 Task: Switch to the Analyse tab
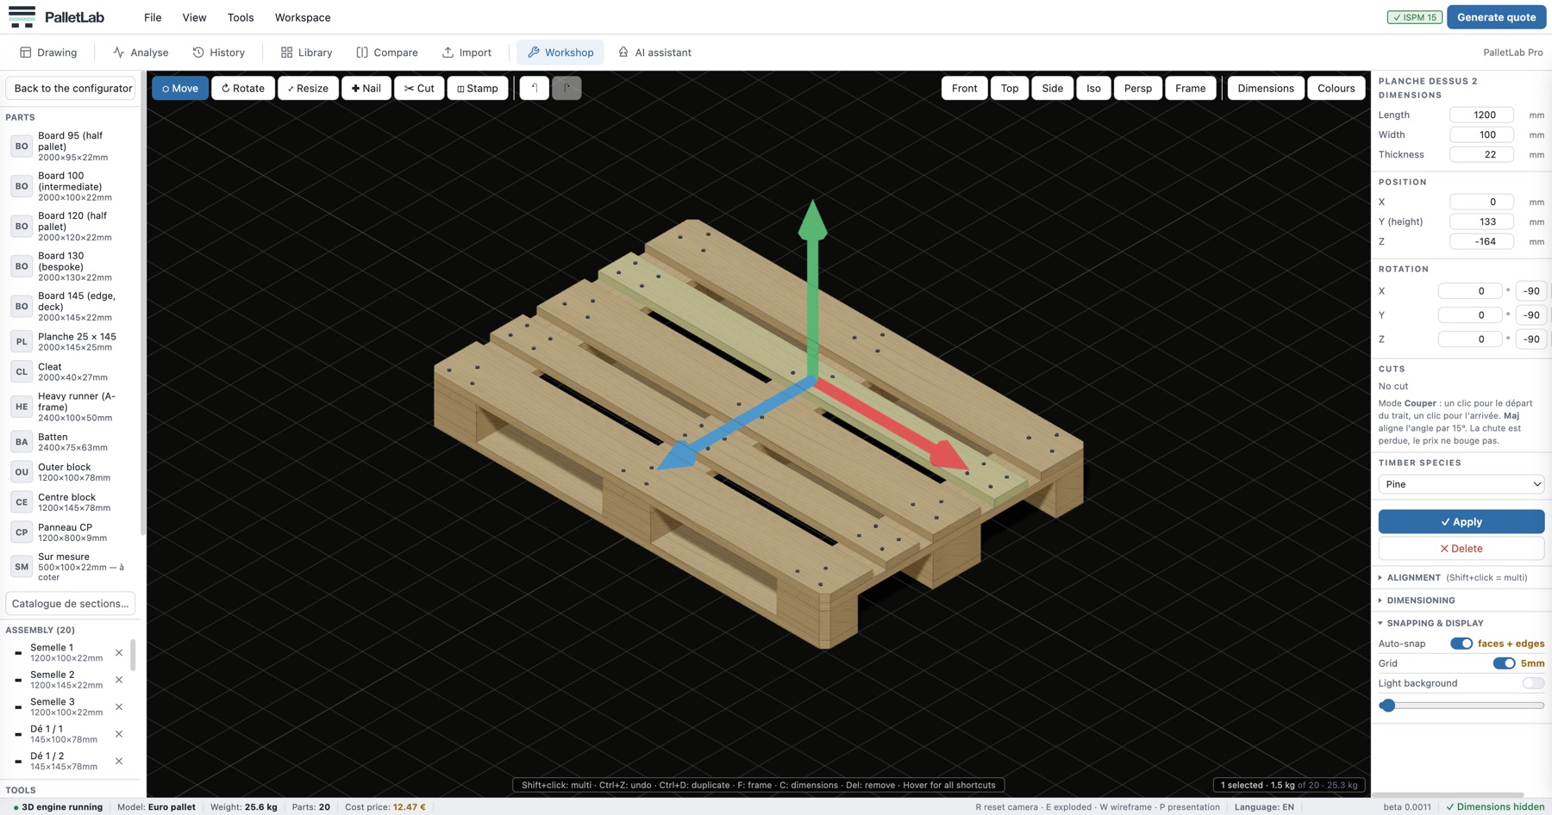pyautogui.click(x=141, y=53)
